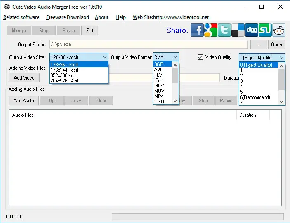Move audio file Up
Image resolution: width=290 pixels, height=223 pixels.
pyautogui.click(x=52, y=101)
